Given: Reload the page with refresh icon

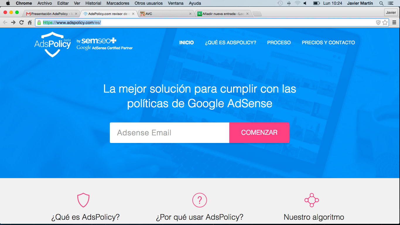Looking at the screenshot, I should click(21, 22).
